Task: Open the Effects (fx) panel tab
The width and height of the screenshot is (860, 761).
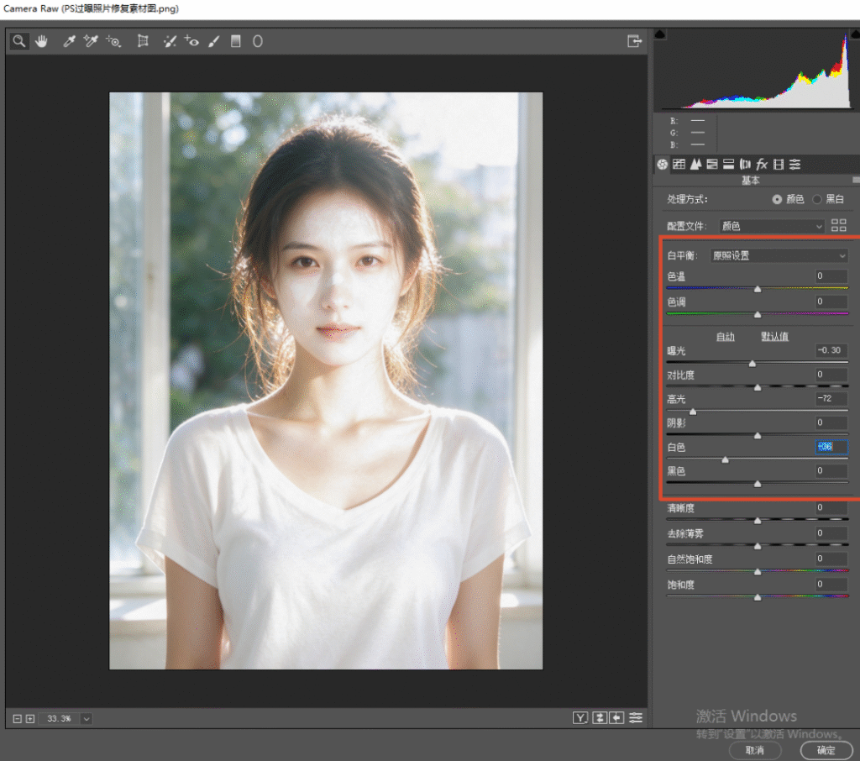Action: (762, 164)
